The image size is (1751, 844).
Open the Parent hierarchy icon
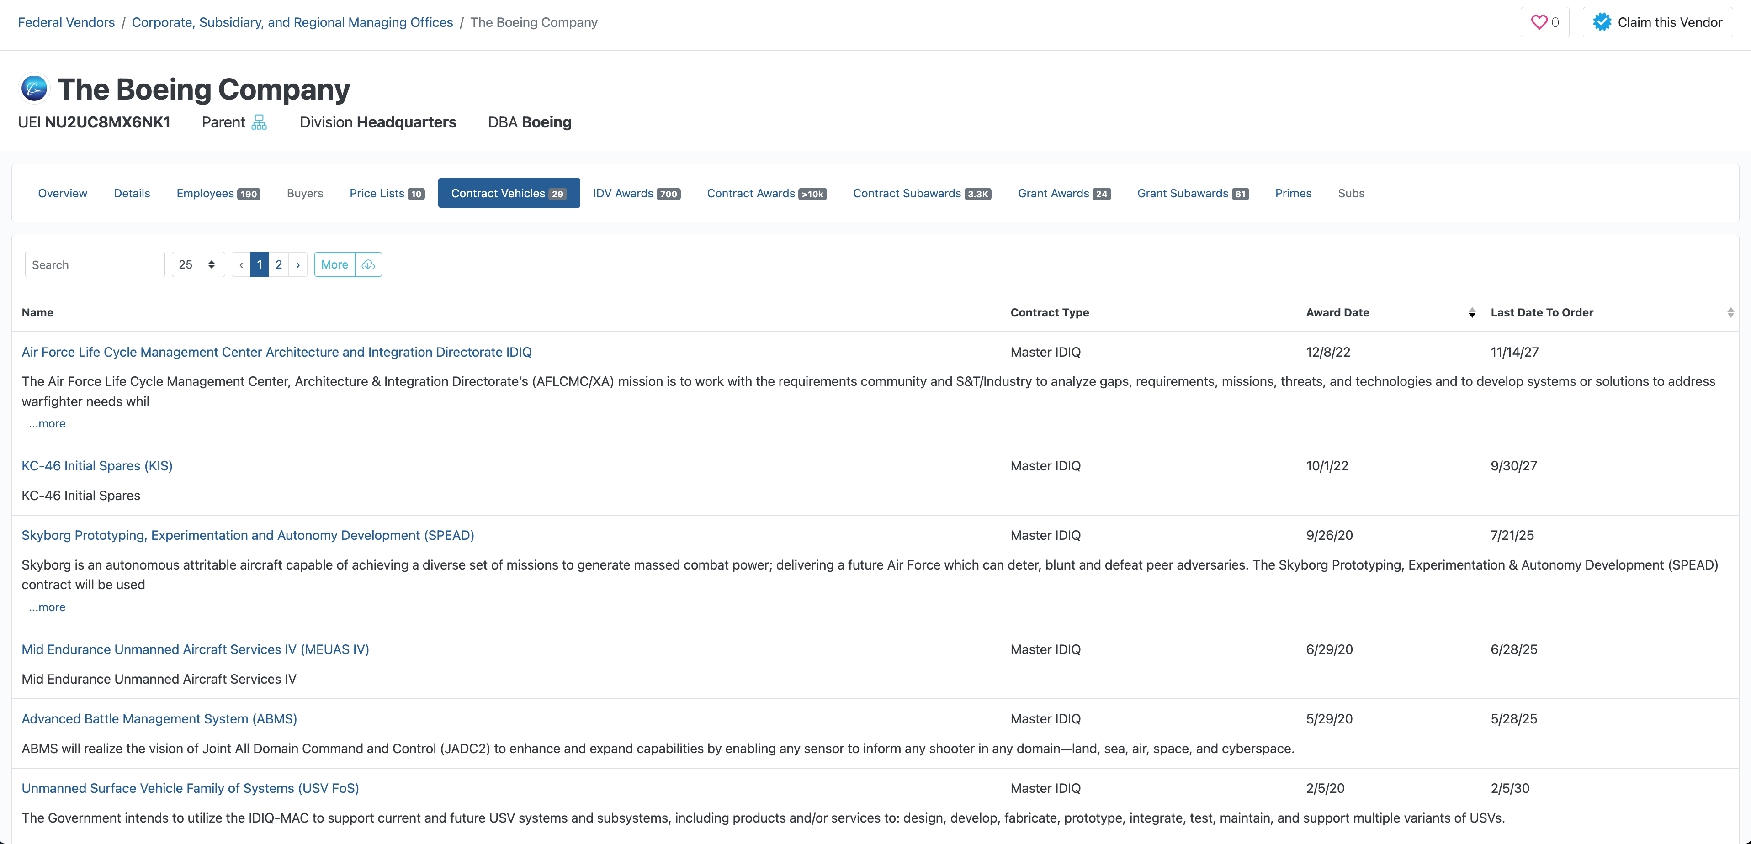259,122
